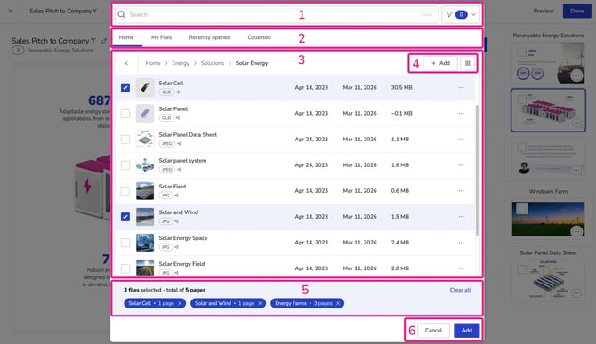Open more options for Solar Panel Data Sheet
The image size is (596, 344).
click(x=461, y=140)
